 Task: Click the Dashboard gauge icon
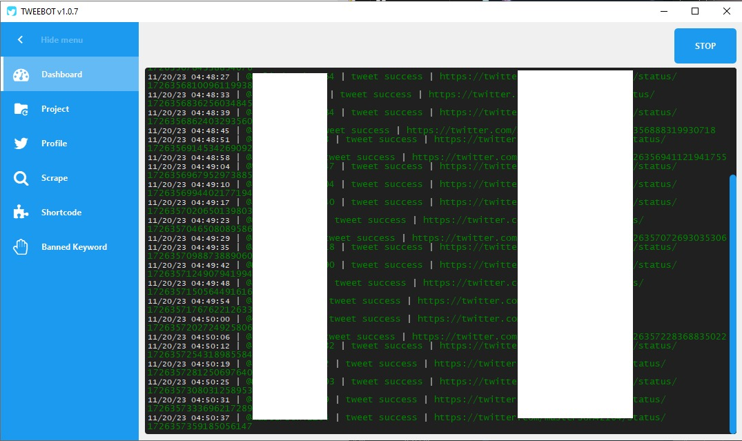coord(21,75)
